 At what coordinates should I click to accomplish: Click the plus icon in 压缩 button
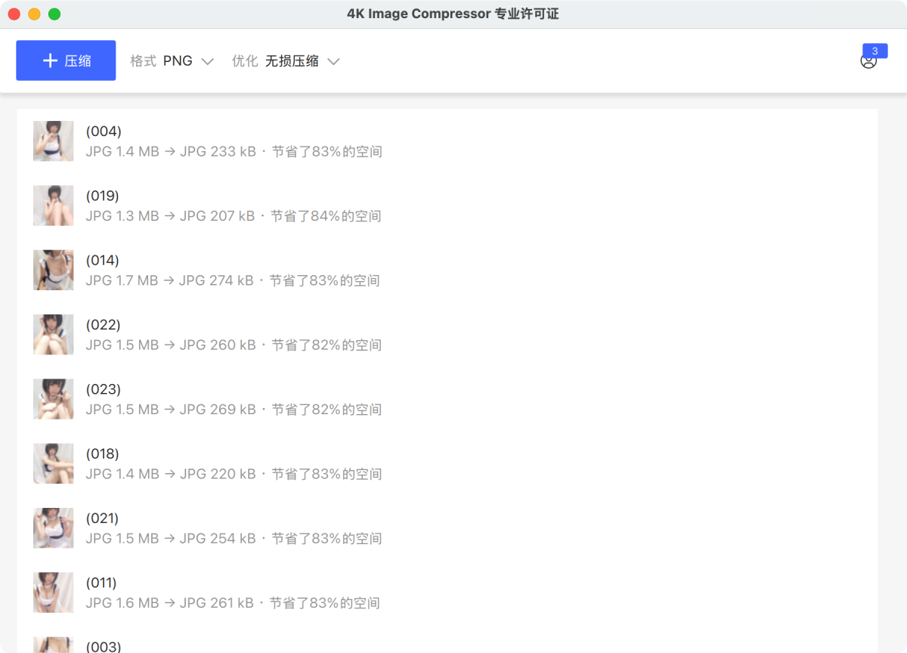click(x=50, y=60)
